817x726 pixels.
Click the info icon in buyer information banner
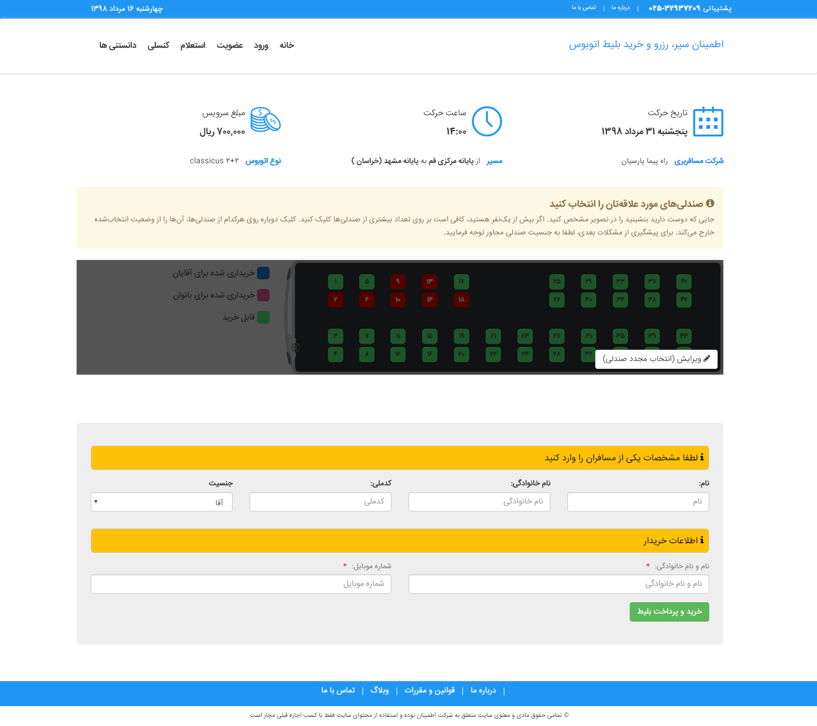pos(702,540)
